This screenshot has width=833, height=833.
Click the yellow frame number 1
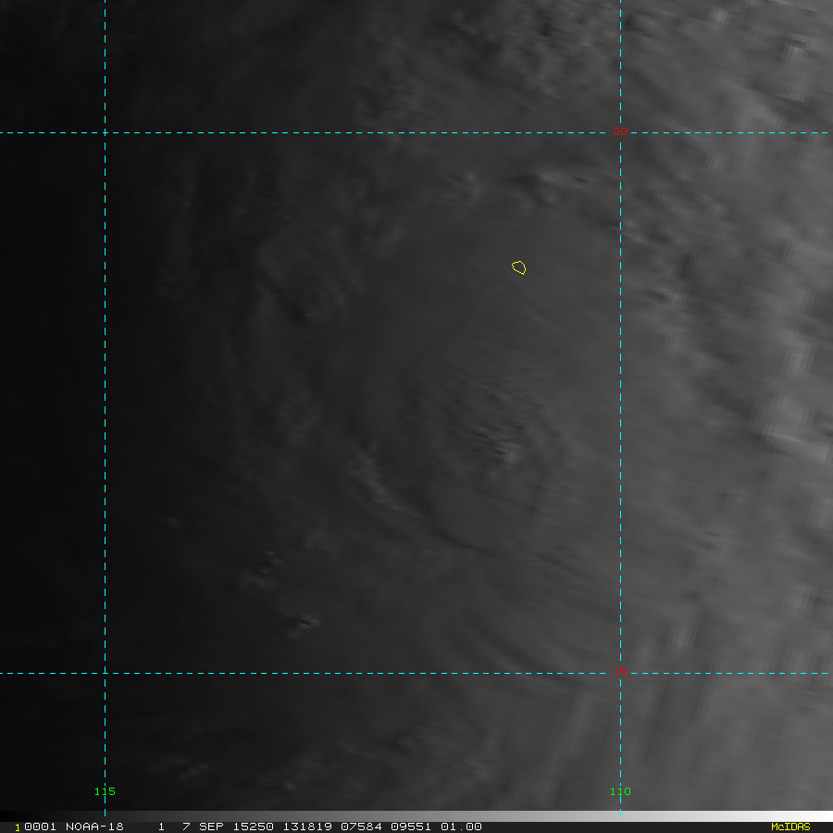tap(17, 827)
